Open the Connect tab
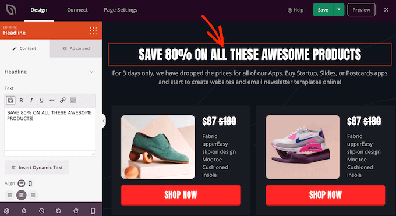The width and height of the screenshot is (396, 216). [77, 10]
